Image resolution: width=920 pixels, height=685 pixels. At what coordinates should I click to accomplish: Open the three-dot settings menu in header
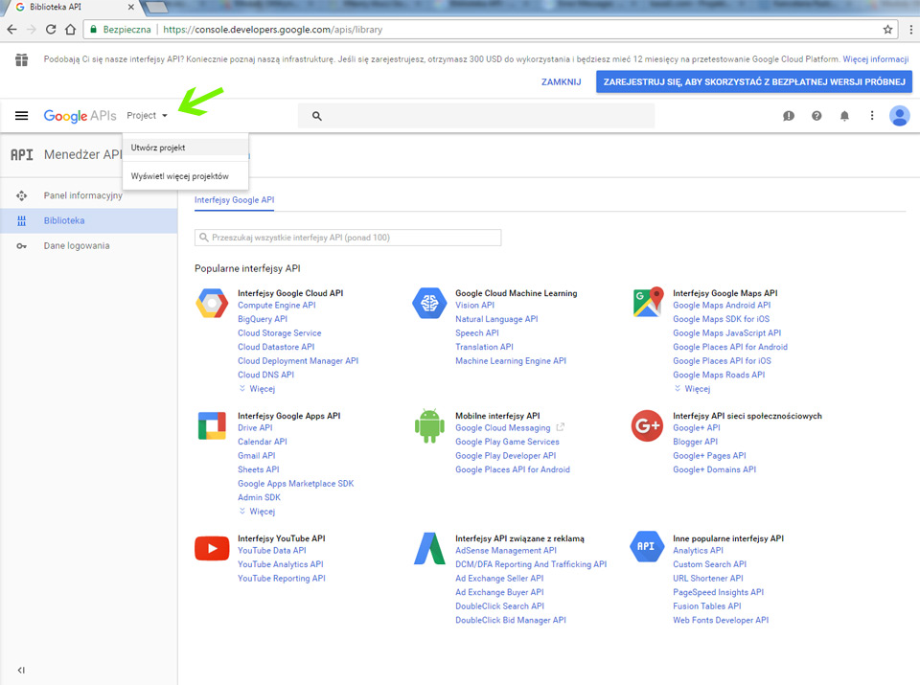(x=872, y=116)
